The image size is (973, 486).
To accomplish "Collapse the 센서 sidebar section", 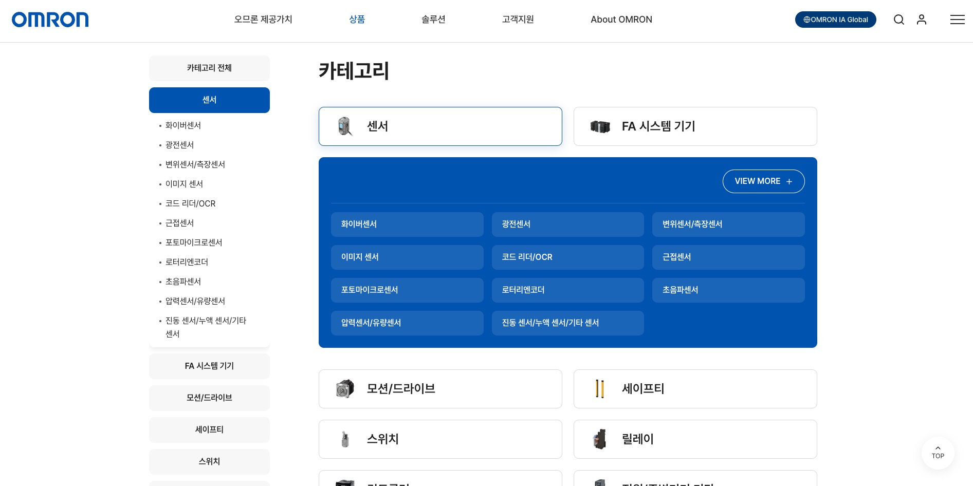I will point(209,100).
